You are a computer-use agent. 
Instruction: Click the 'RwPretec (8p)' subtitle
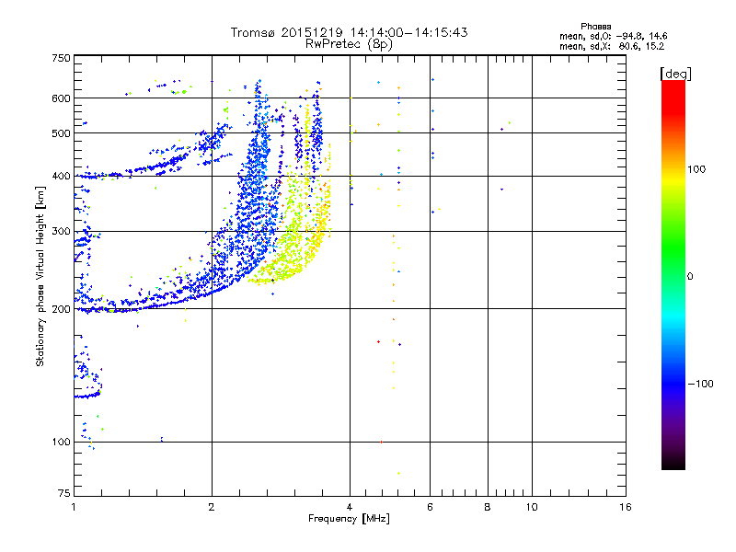[x=349, y=44]
